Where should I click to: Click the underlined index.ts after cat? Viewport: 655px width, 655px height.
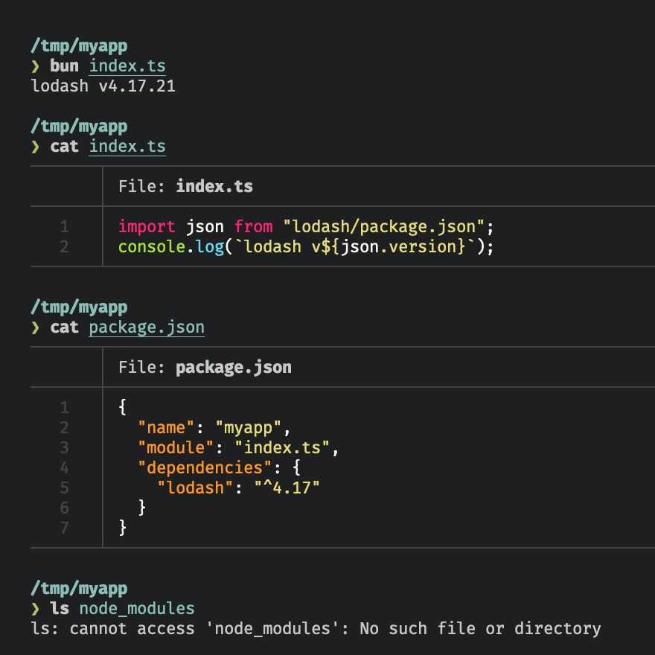pyautogui.click(x=127, y=146)
